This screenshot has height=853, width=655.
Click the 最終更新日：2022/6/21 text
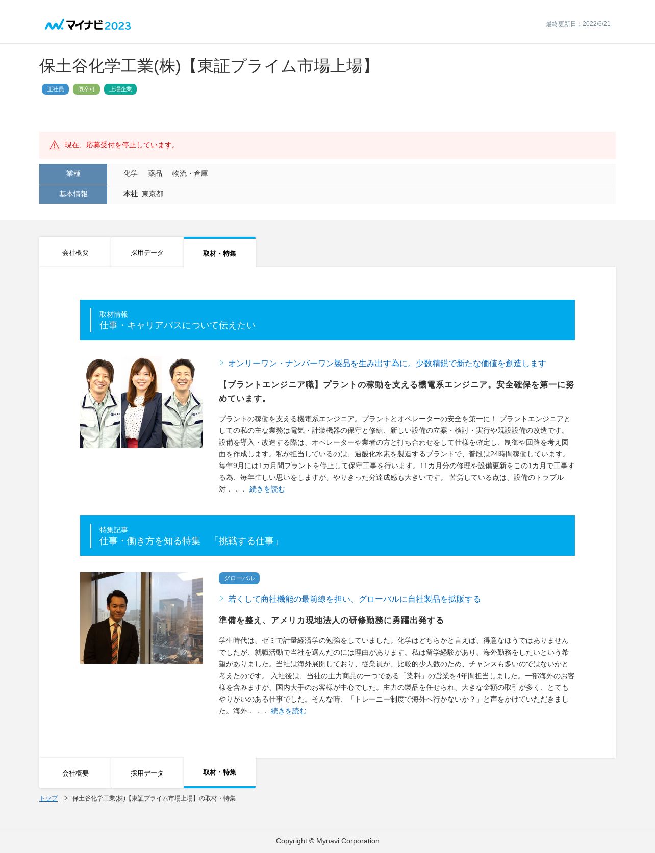(578, 24)
